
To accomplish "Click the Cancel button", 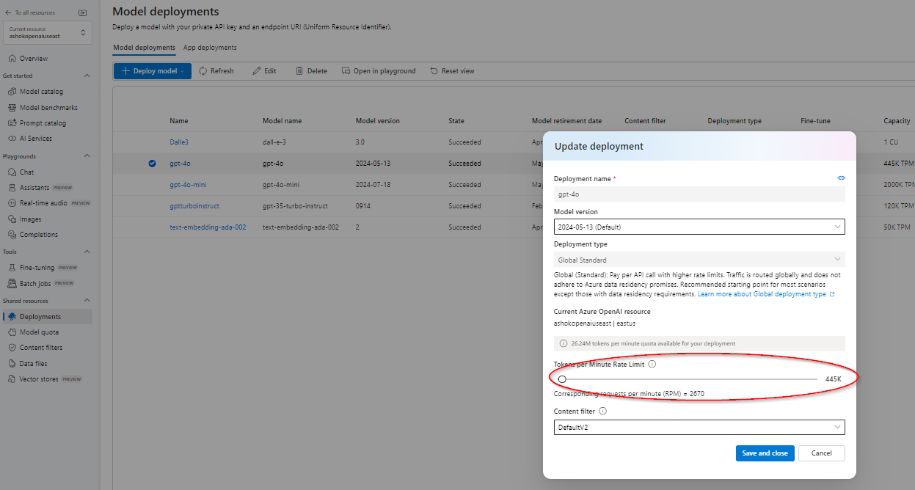I will coord(821,453).
